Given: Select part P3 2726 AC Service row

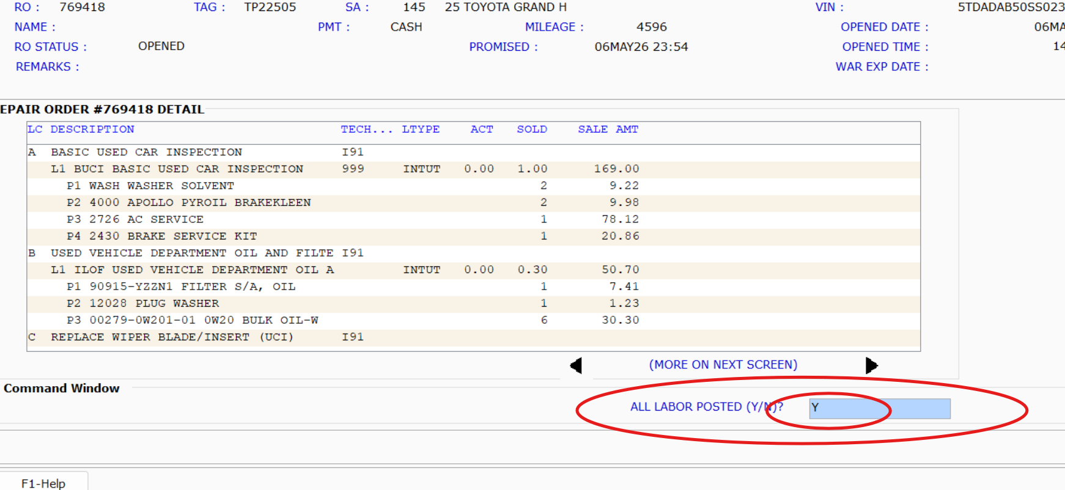Looking at the screenshot, I should 474,219.
